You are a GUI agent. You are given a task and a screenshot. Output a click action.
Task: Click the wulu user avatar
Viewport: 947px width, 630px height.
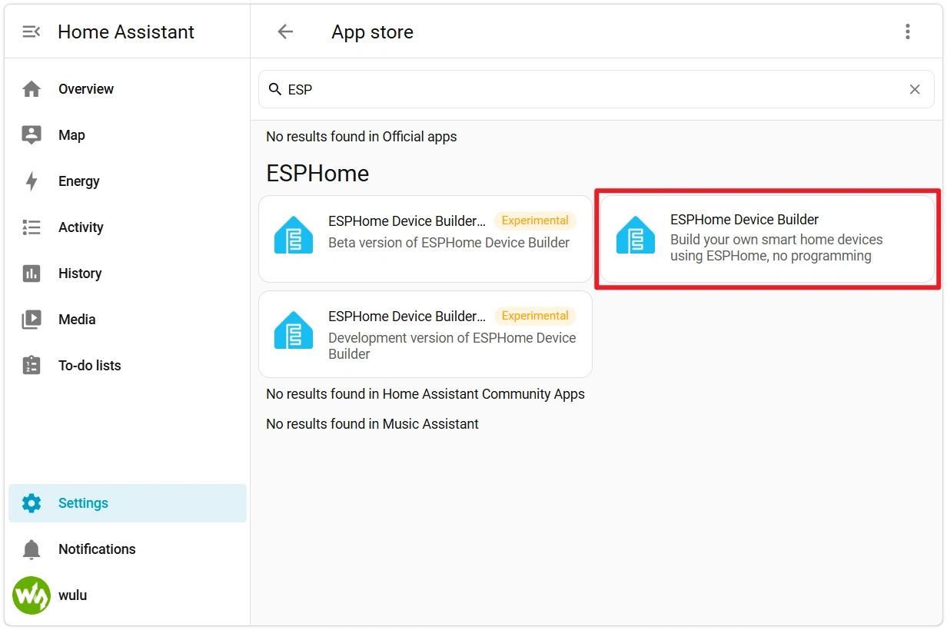click(x=32, y=595)
